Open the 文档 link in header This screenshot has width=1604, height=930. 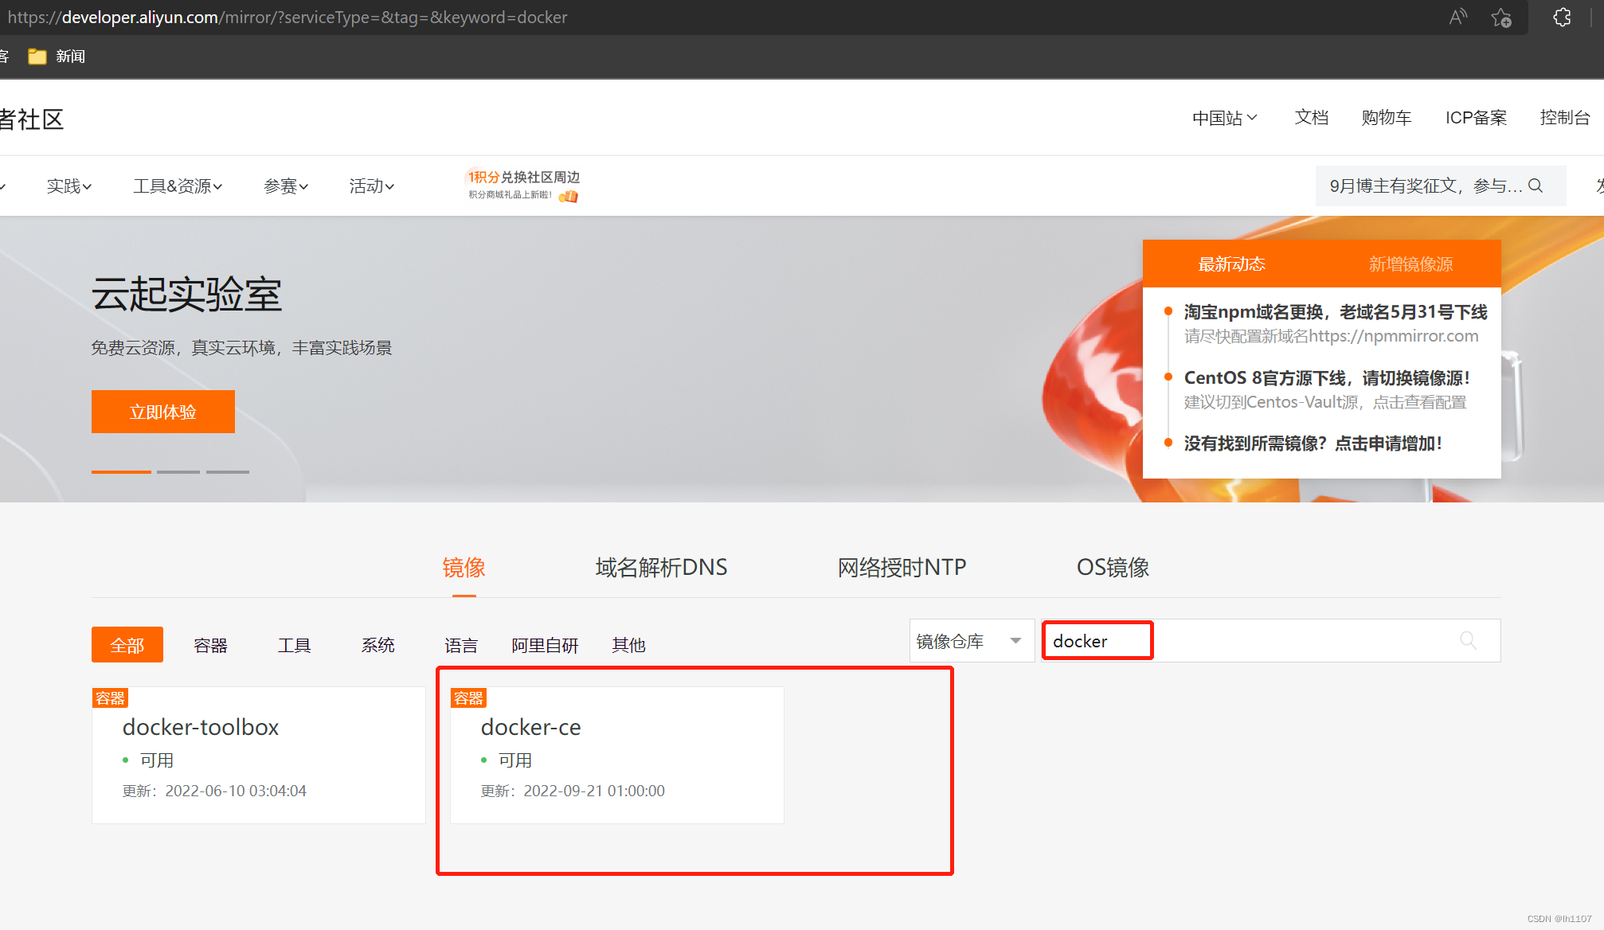(x=1312, y=118)
